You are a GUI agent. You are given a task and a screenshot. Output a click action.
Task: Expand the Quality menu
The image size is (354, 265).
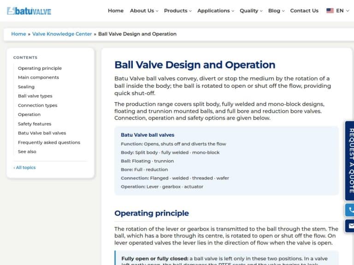pyautogui.click(x=251, y=11)
